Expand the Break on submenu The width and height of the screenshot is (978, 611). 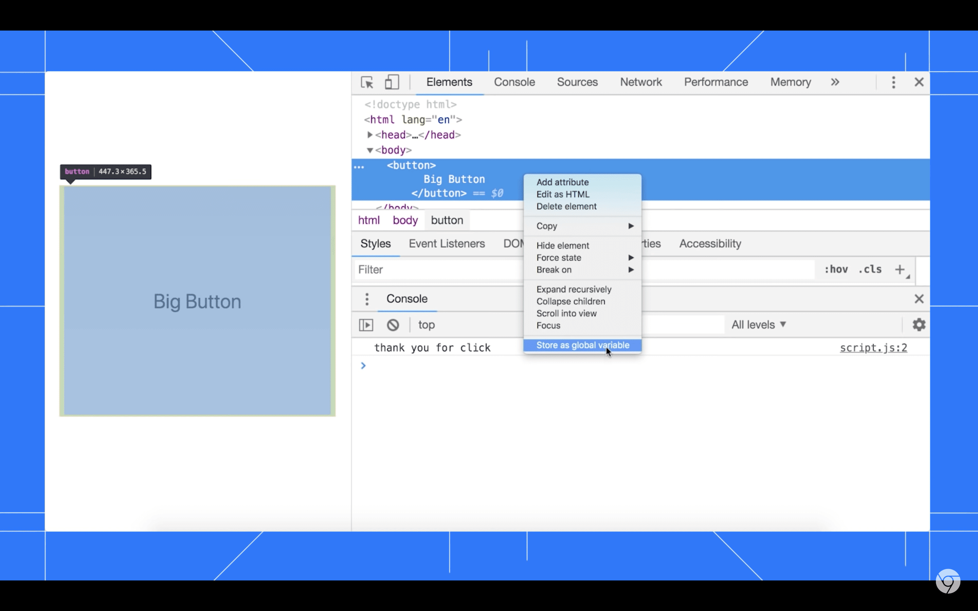[630, 270]
